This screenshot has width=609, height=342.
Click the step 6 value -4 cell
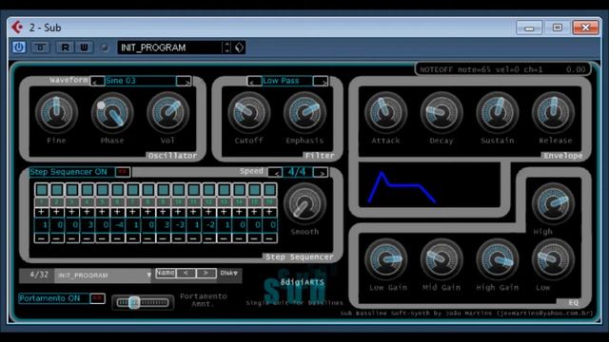(x=118, y=225)
